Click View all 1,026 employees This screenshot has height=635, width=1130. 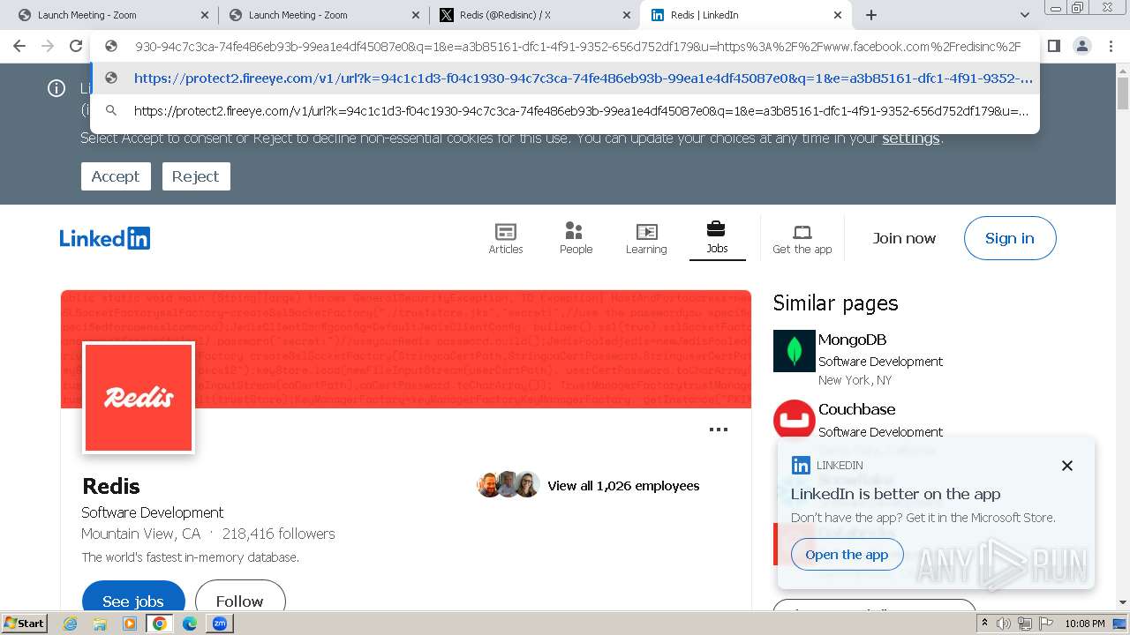[x=623, y=486]
